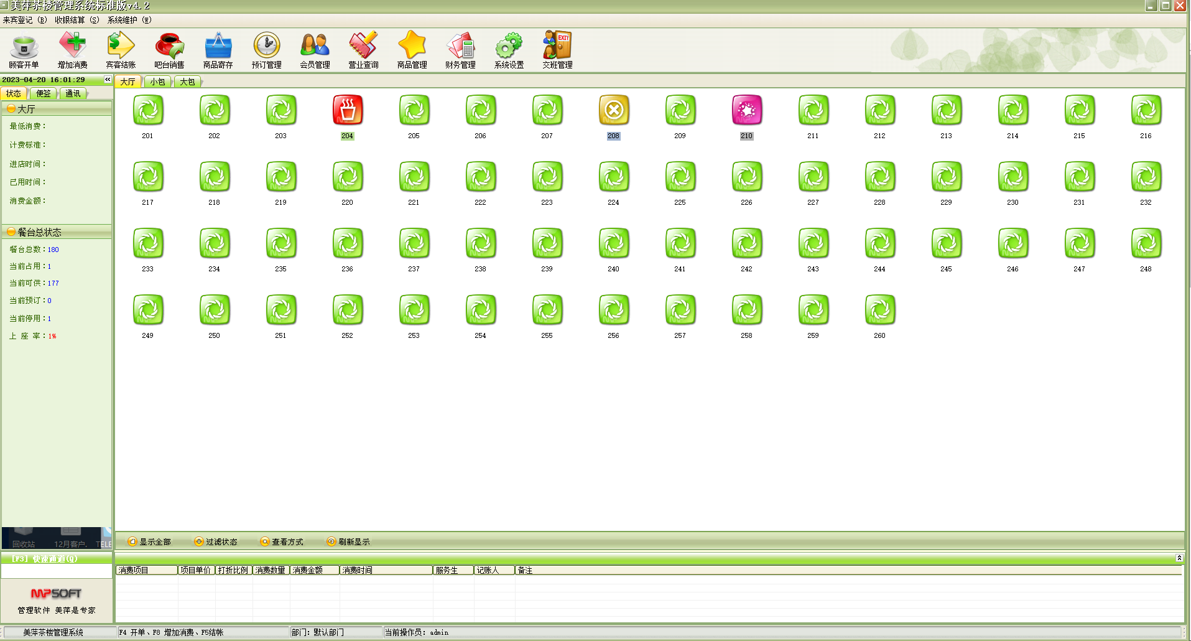The height and width of the screenshot is (641, 1191).
Task: Click the 消费项目 column header
Action: pos(147,570)
